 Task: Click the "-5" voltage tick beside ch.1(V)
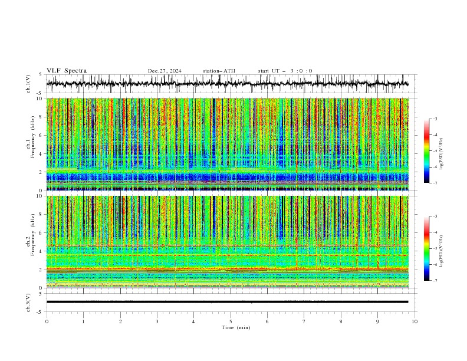pos(40,93)
